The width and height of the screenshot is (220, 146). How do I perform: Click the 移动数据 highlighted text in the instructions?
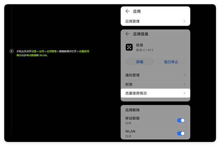(x=31, y=55)
